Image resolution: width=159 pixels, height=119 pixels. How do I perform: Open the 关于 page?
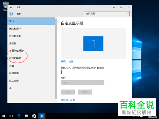[31, 88]
